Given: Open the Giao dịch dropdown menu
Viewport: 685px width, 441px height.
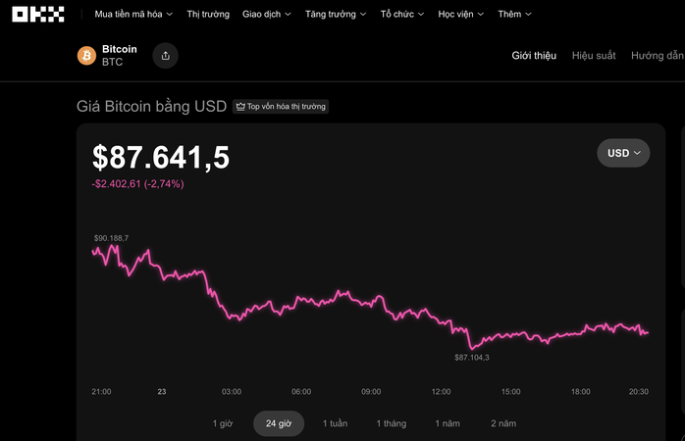Looking at the screenshot, I should (x=266, y=15).
